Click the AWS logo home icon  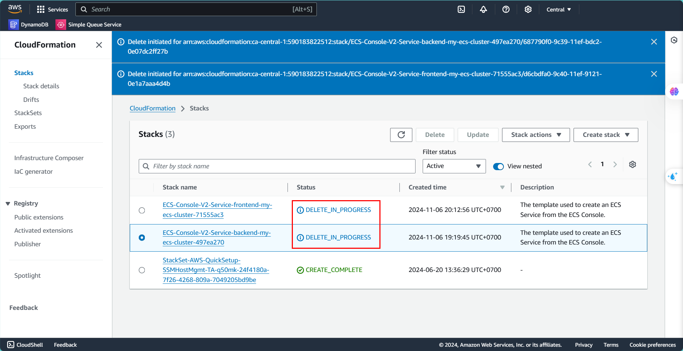click(x=15, y=9)
